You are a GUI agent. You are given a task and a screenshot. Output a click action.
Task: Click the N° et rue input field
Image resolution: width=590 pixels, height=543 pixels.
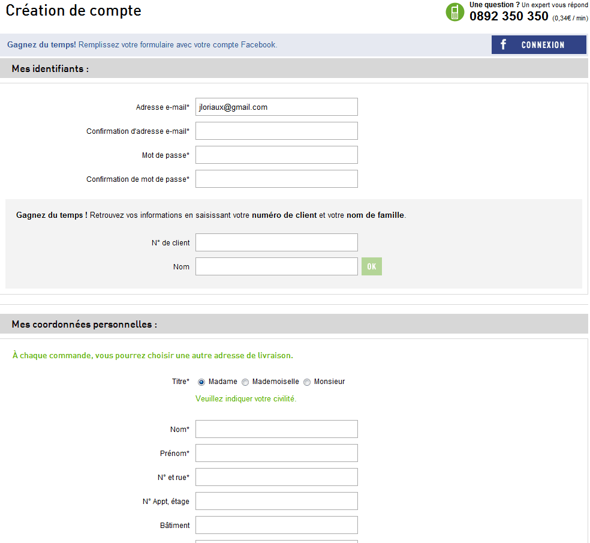[x=276, y=477]
